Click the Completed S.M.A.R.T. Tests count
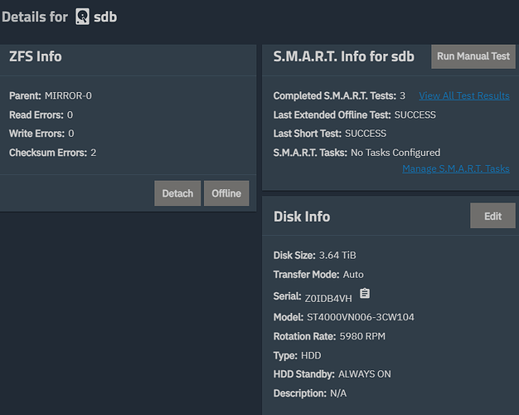Viewport: 519px width, 415px height. pos(402,96)
